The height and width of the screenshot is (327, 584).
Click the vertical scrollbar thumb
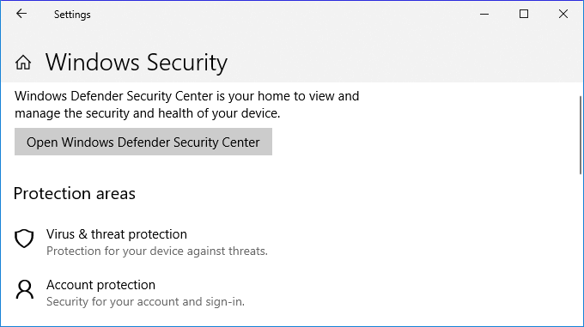[581, 135]
